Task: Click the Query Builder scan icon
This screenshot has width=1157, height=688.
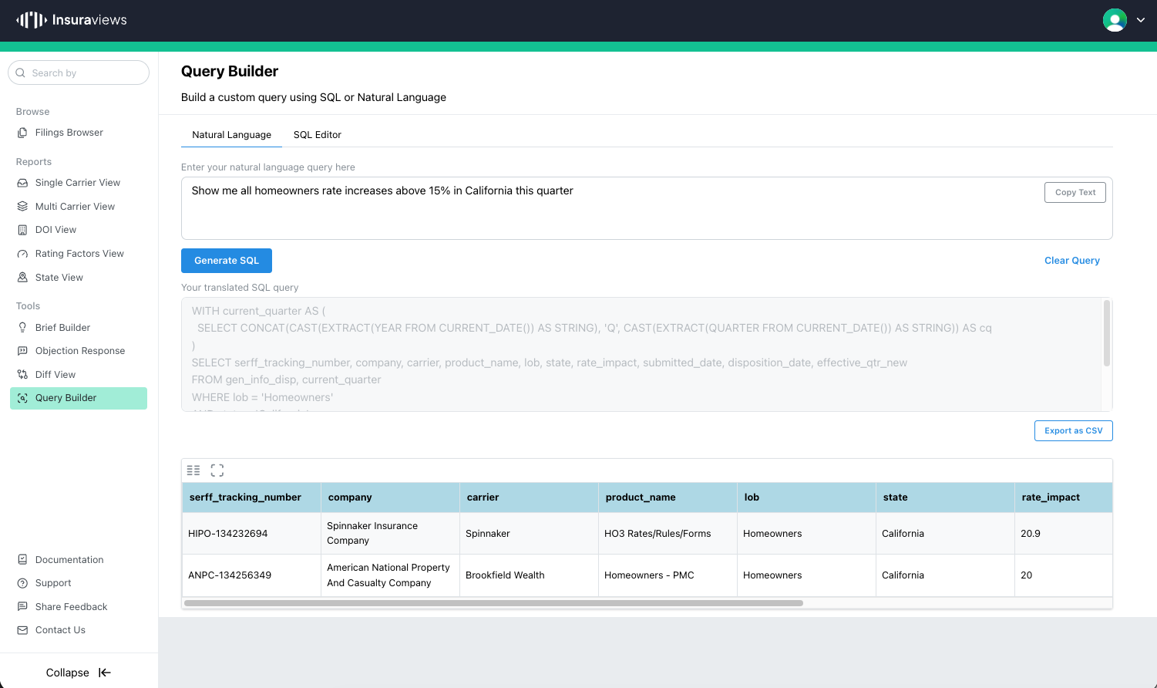Action: [x=22, y=398]
